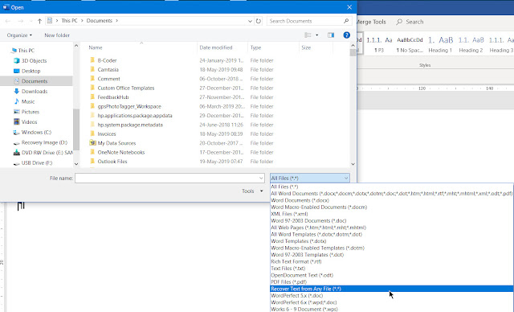
Task: Select the Camtasia folder
Action: tap(108, 69)
